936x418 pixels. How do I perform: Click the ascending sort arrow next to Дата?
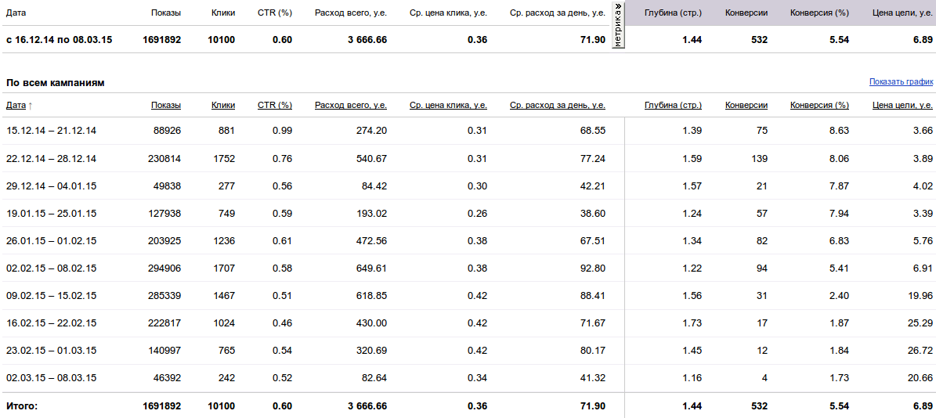click(31, 106)
